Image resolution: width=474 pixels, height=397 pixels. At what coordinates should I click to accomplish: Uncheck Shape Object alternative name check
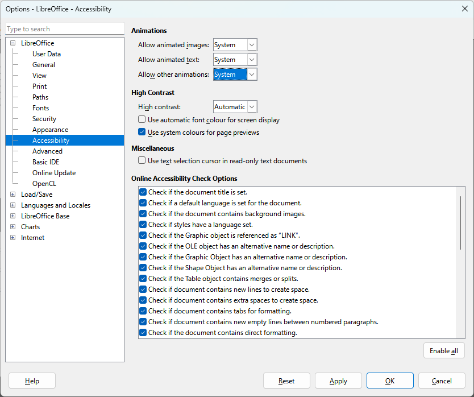pos(143,268)
